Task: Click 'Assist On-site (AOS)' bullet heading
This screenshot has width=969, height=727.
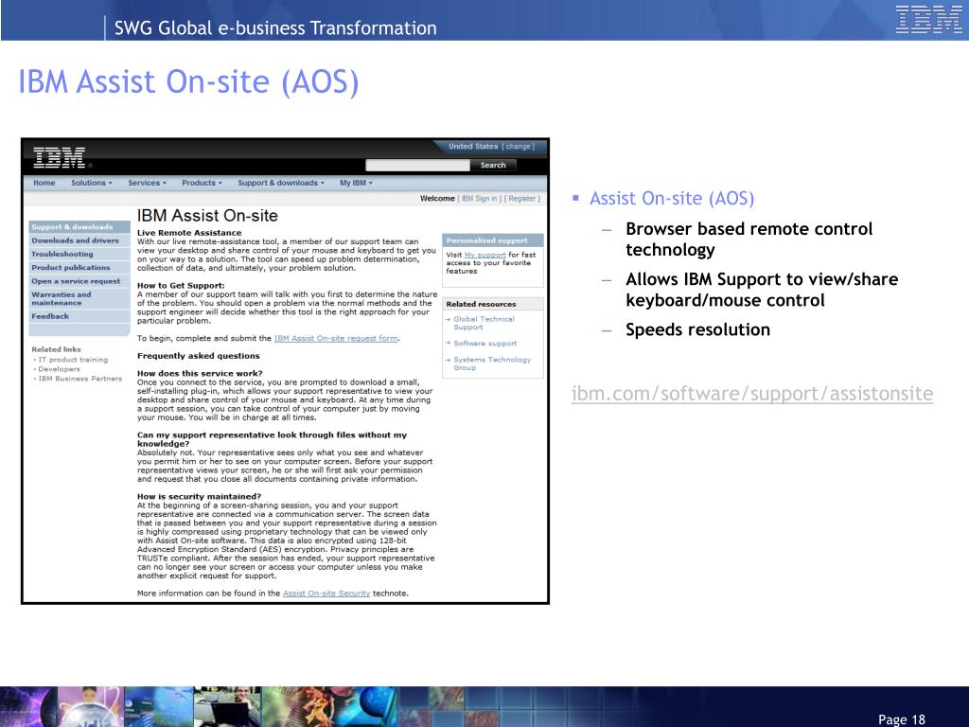Action: (672, 199)
